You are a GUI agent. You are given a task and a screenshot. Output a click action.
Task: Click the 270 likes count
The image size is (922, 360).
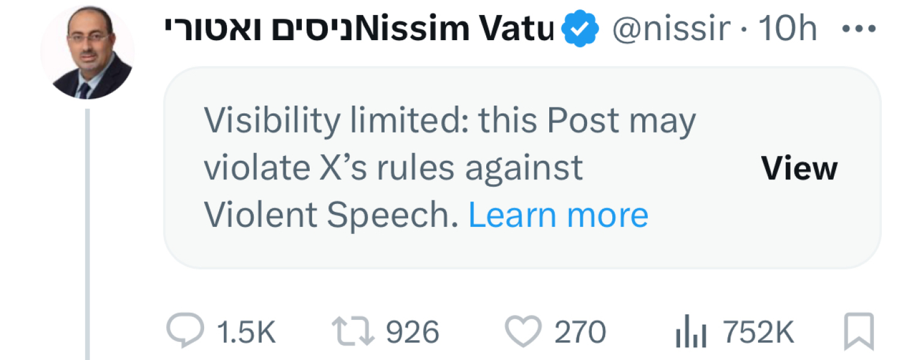pyautogui.click(x=580, y=333)
